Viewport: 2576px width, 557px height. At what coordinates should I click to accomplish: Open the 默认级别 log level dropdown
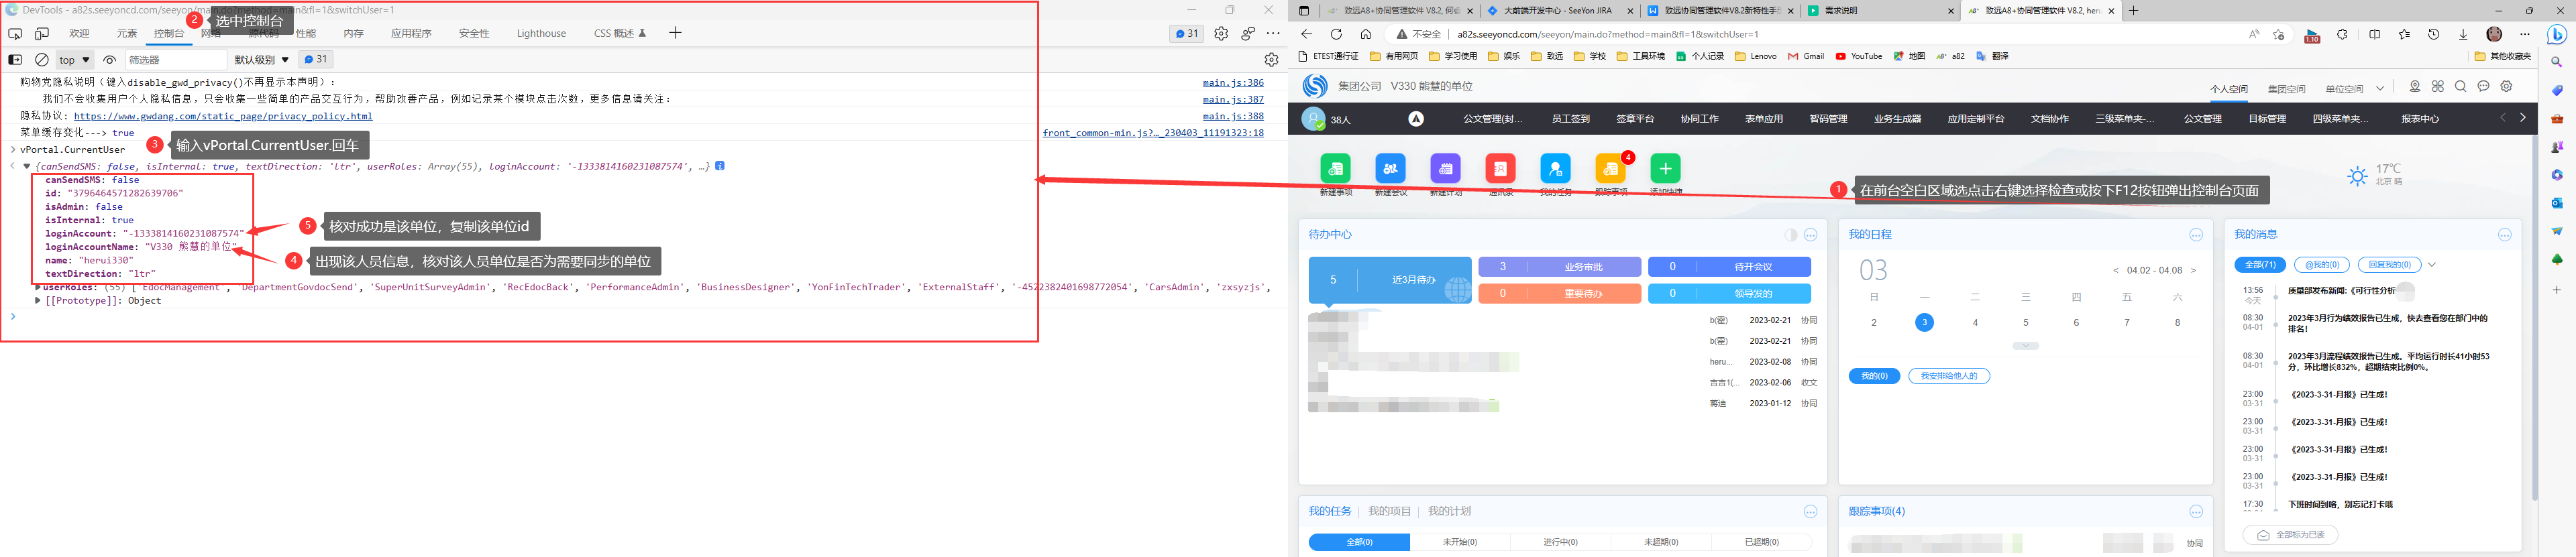262,60
